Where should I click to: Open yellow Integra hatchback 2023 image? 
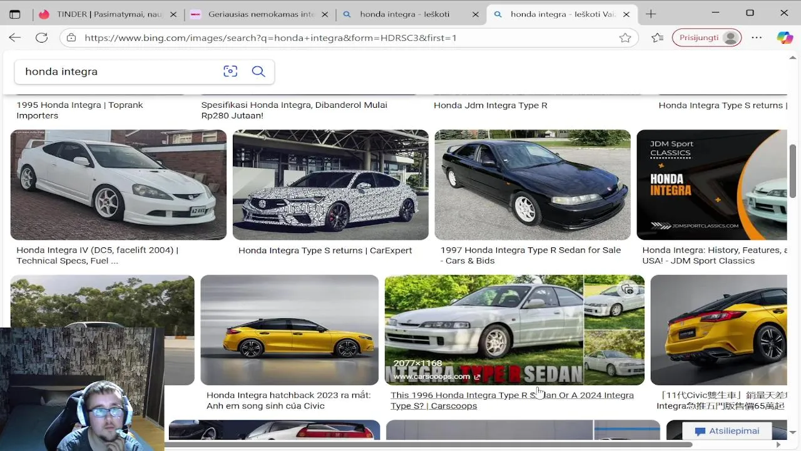pos(289,330)
